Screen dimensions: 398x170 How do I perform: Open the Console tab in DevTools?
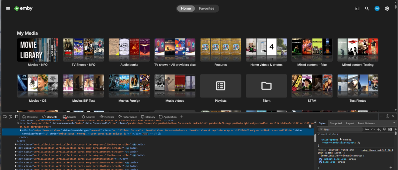click(69, 117)
